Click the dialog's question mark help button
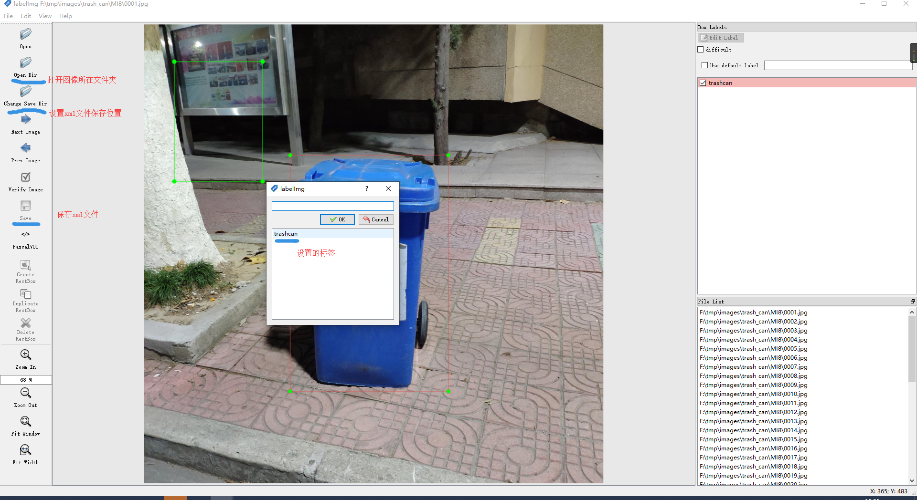 point(367,188)
